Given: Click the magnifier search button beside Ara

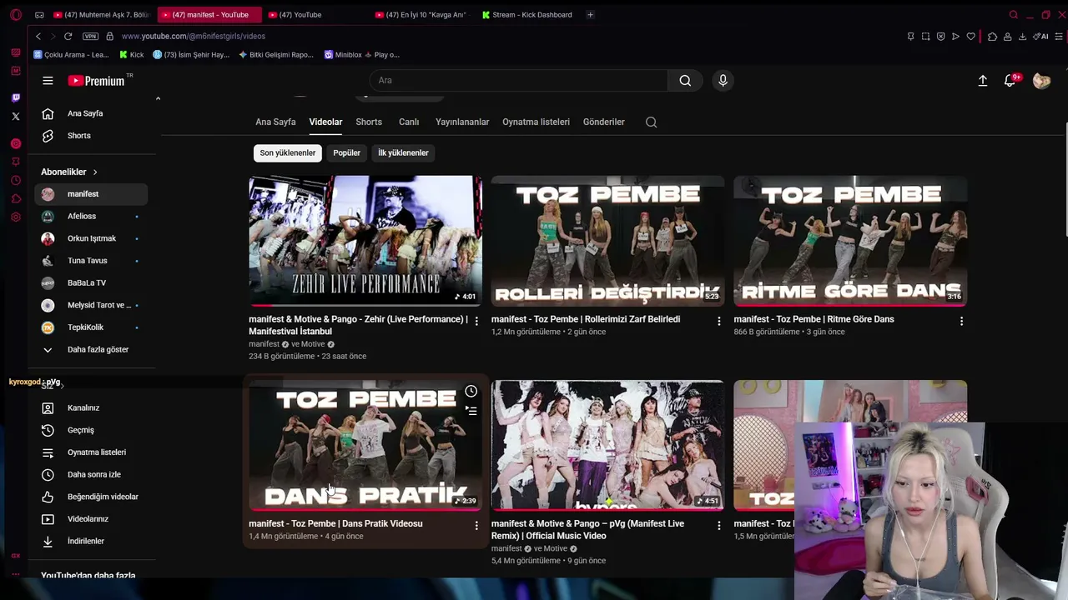Looking at the screenshot, I should point(685,80).
